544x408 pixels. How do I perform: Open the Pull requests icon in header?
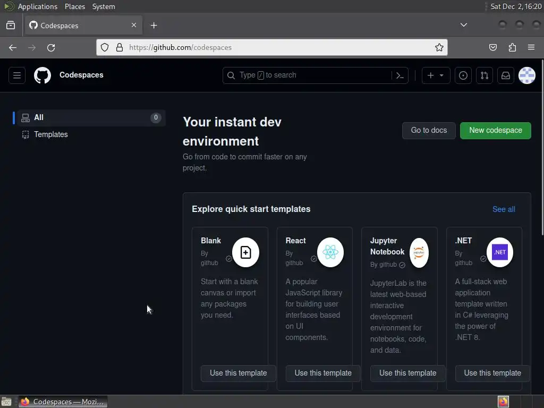484,75
